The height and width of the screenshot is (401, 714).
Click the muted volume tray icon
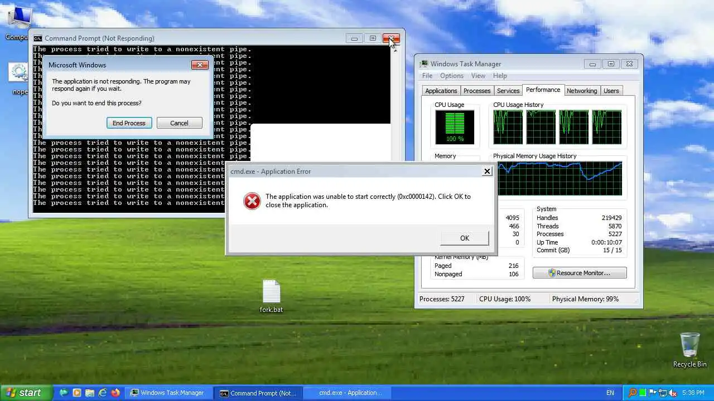[x=673, y=393]
